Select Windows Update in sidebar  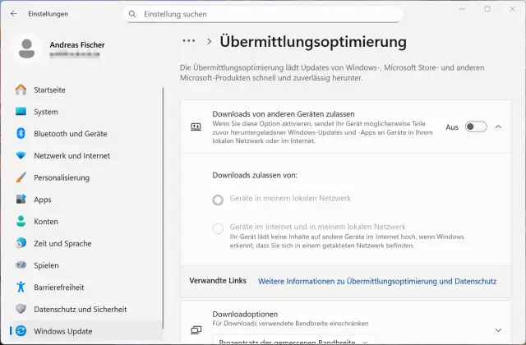pyautogui.click(x=85, y=331)
